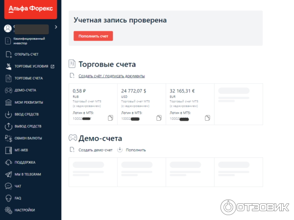
Task: Click the Альфа Форекс logo
Action: (x=29, y=9)
